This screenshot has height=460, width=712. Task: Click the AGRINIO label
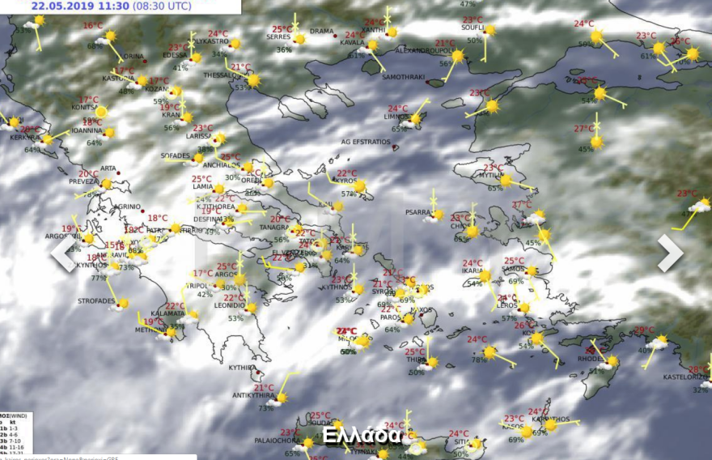(127, 207)
